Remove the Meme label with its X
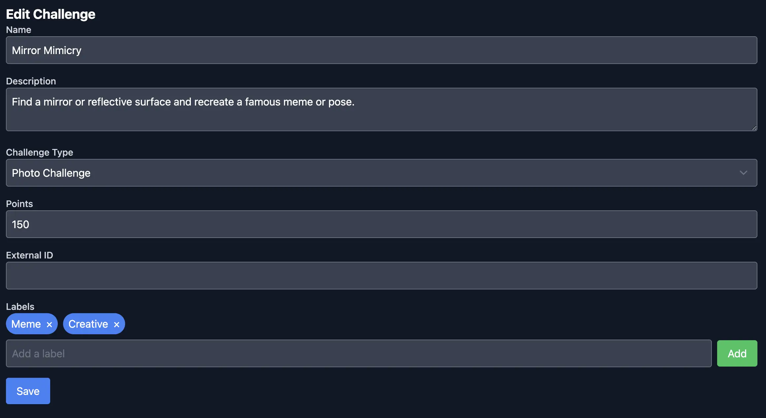Image resolution: width=766 pixels, height=418 pixels. point(50,324)
